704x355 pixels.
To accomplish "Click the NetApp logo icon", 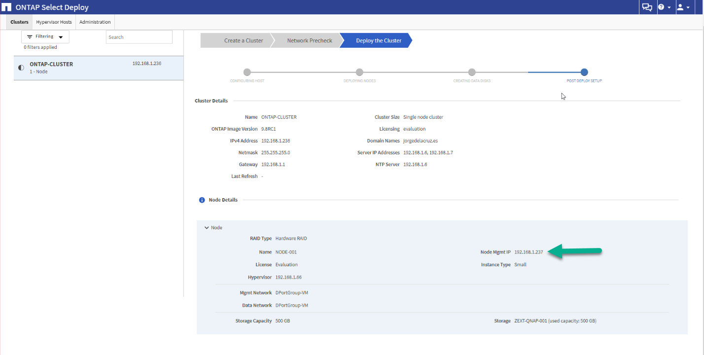I will 7,7.
